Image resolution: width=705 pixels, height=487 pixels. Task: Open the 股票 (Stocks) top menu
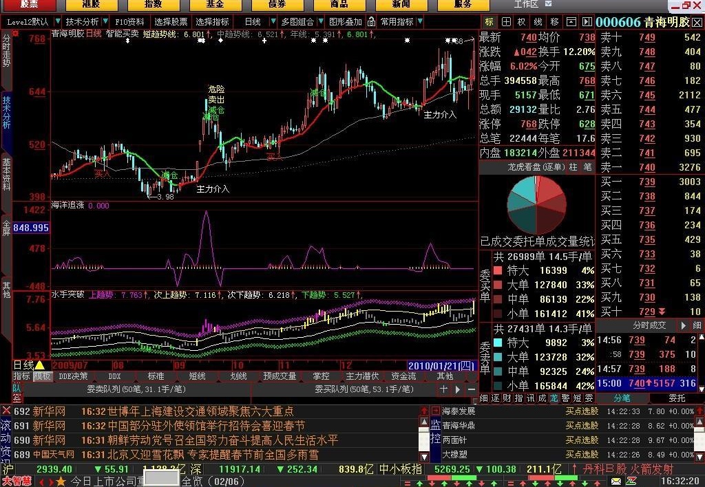(x=29, y=5)
